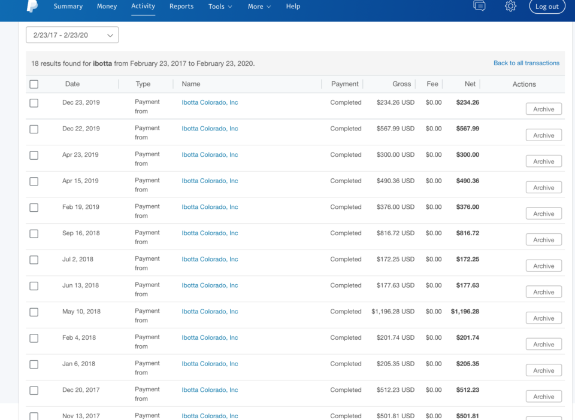Archive the May 10, 2018 payment
This screenshot has height=420, width=575.
[543, 318]
